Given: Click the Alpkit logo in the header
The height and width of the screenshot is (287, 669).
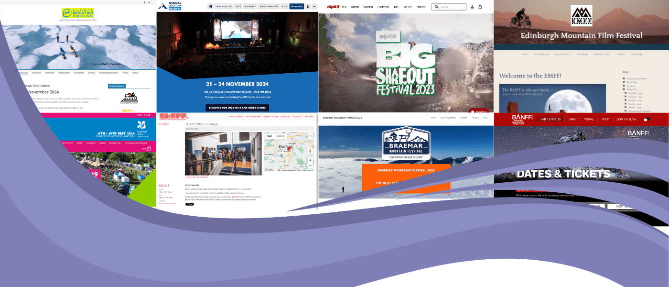Looking at the screenshot, I should click(333, 7).
